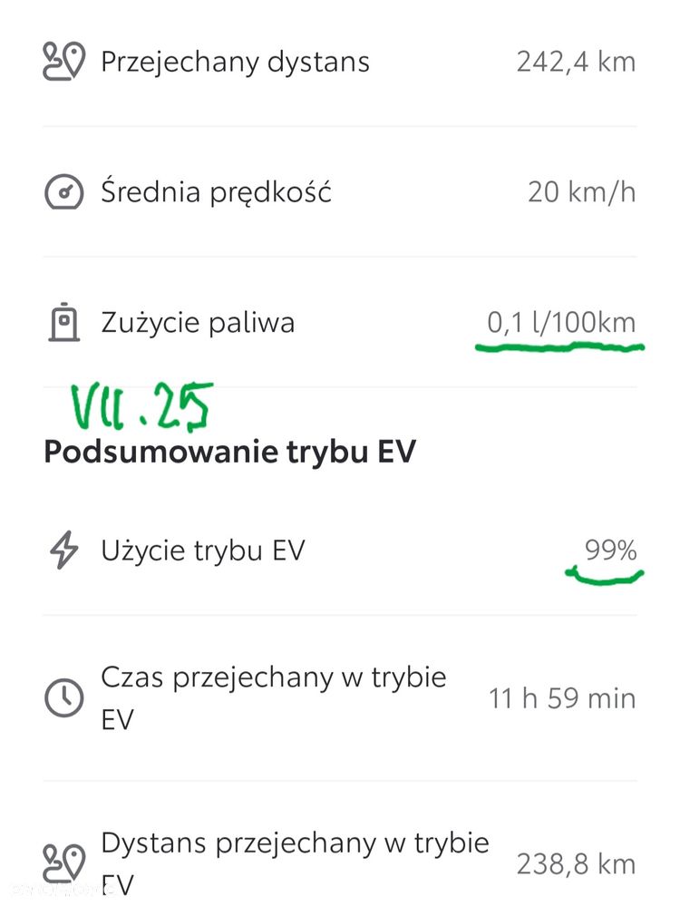Tap the clock icon for EV time
The height and width of the screenshot is (906, 680).
(x=63, y=698)
